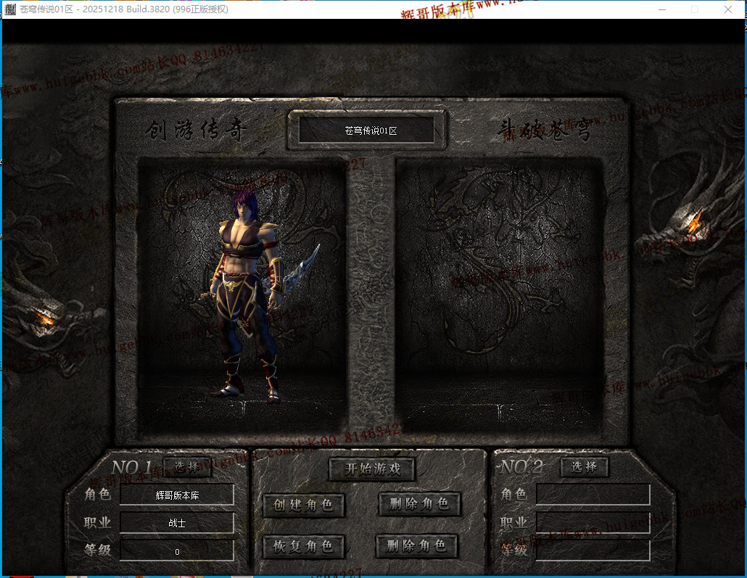The height and width of the screenshot is (578, 747).
Task: Click the 创建角色 create character button
Action: coord(303,505)
